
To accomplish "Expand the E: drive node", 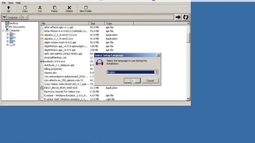I will point(8,41).
